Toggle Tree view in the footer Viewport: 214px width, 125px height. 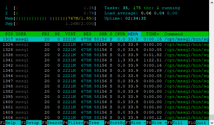click(94, 123)
